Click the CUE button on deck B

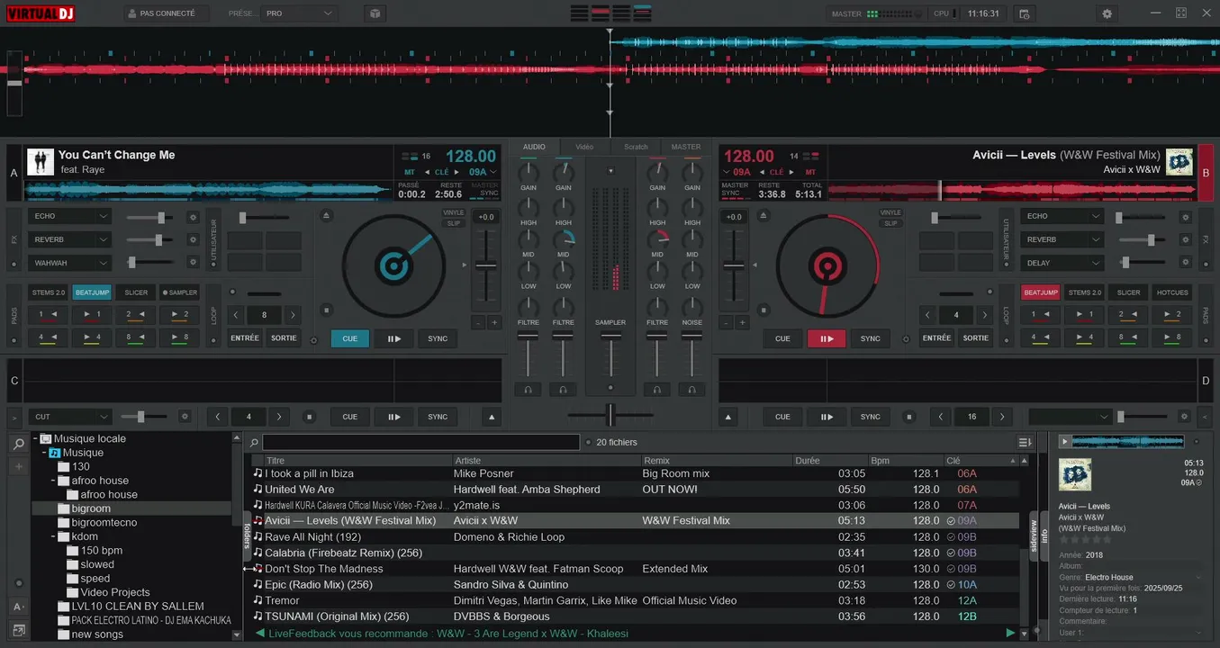pyautogui.click(x=782, y=338)
